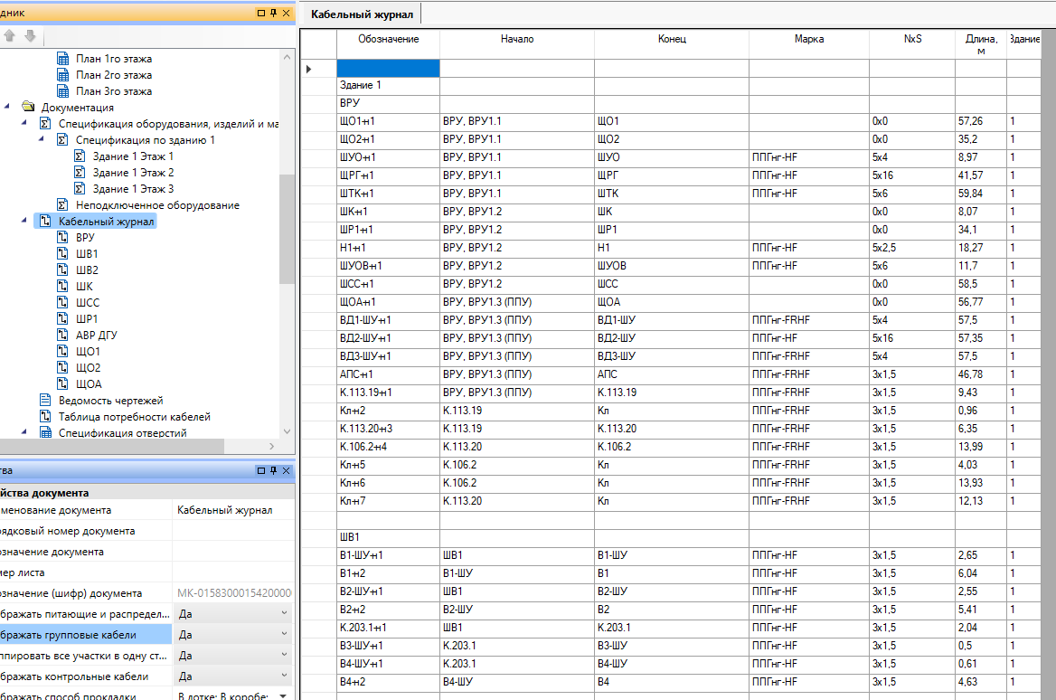Select the Здание 1 Этаж 2 specification icon
This screenshot has height=700, width=1056.
click(80, 173)
